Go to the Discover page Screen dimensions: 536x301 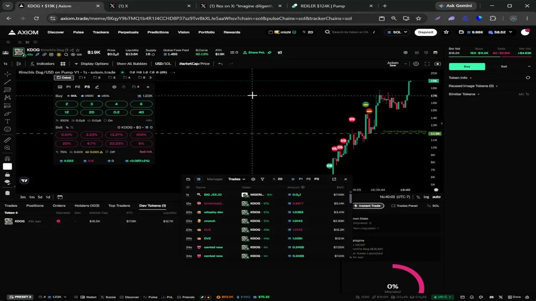[x=56, y=32]
